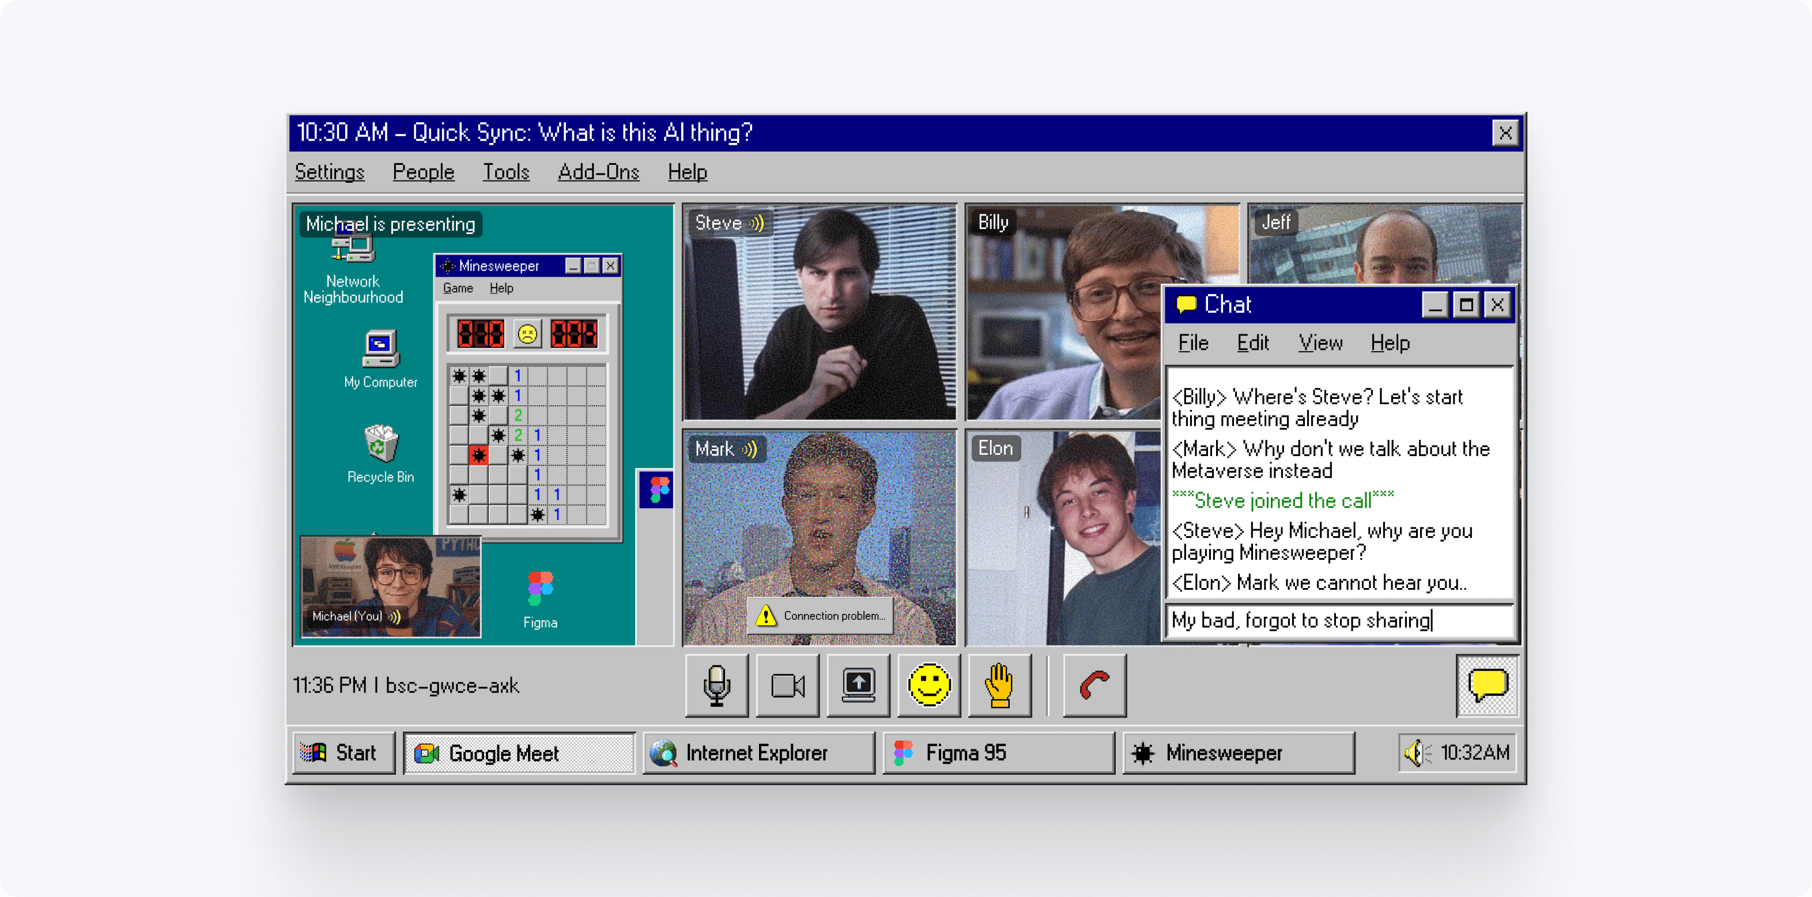Open the Chat window File menu
The width and height of the screenshot is (1812, 897).
click(x=1194, y=342)
